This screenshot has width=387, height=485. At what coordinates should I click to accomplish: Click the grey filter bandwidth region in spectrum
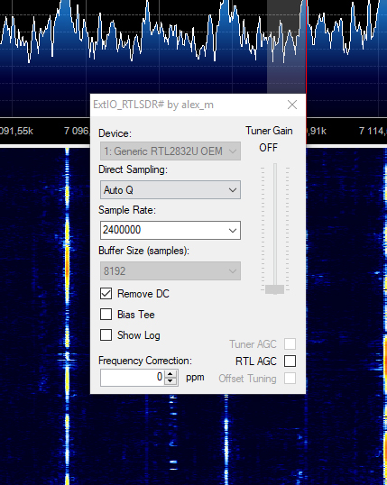point(286,46)
